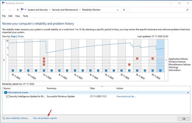Click Save reliability history link
The image size is (192, 123).
pos(18,118)
